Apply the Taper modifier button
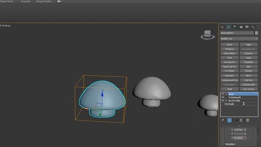 248,45
